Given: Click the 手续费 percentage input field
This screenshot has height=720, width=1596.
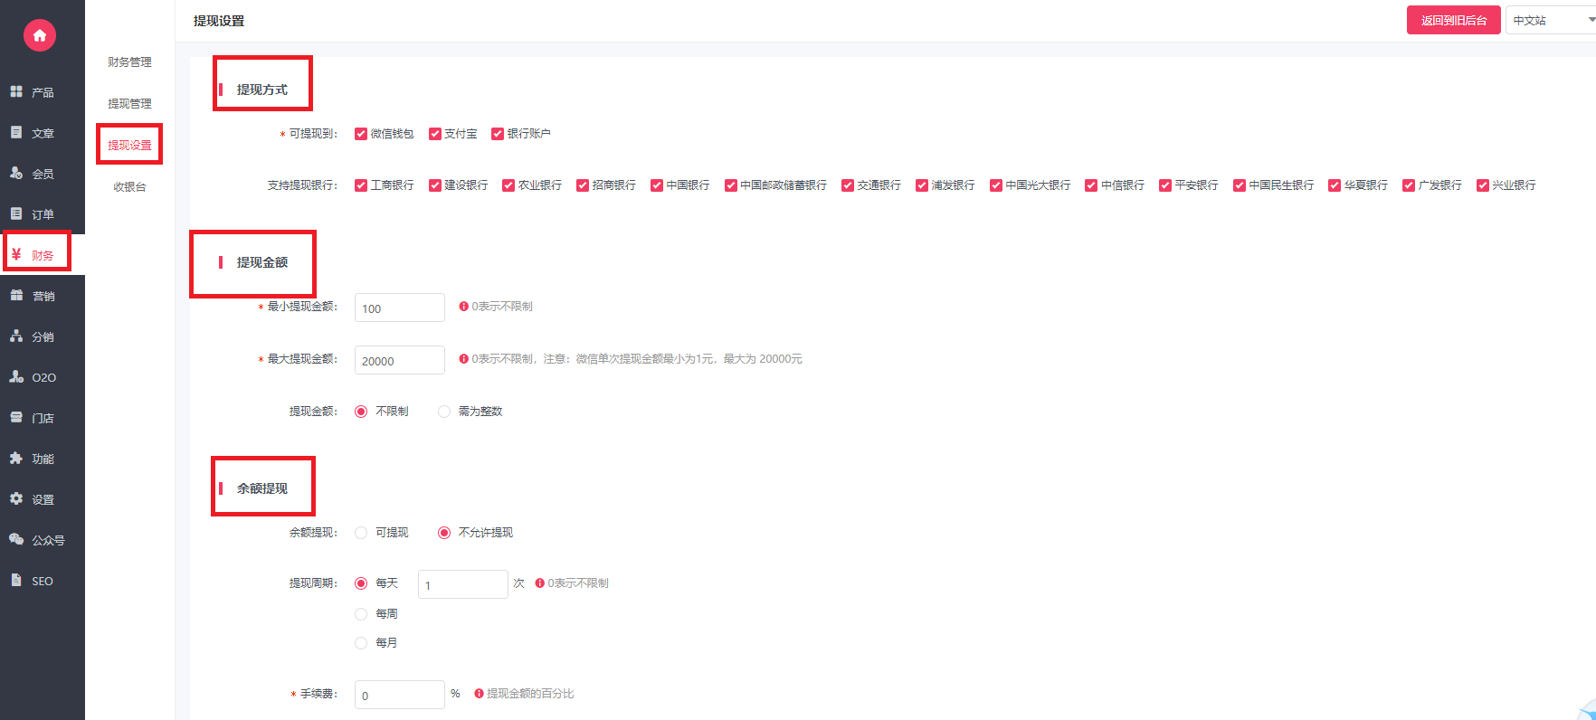Looking at the screenshot, I should pyautogui.click(x=400, y=695).
